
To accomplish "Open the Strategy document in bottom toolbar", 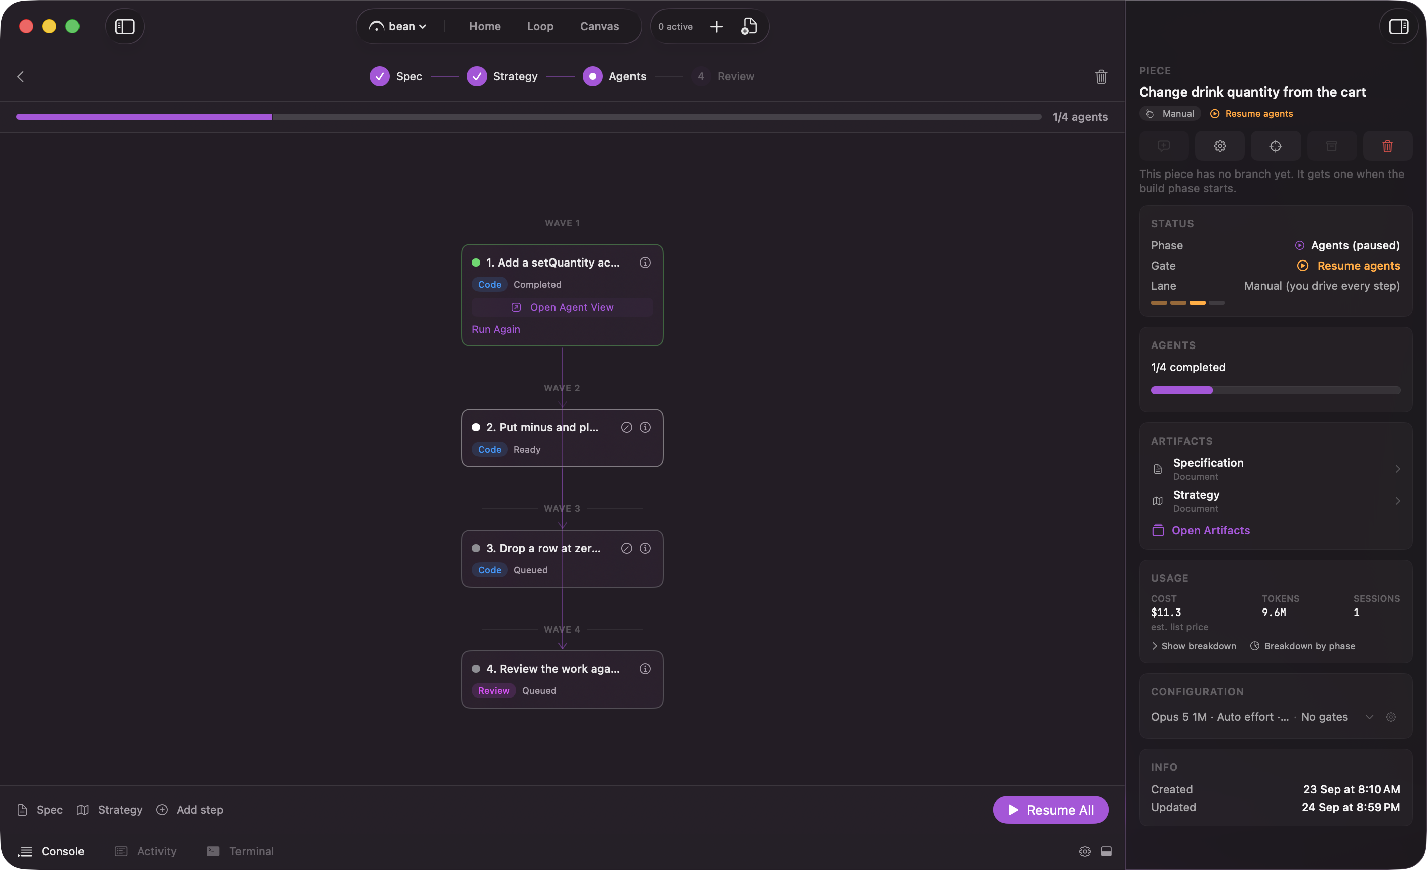I will [110, 809].
